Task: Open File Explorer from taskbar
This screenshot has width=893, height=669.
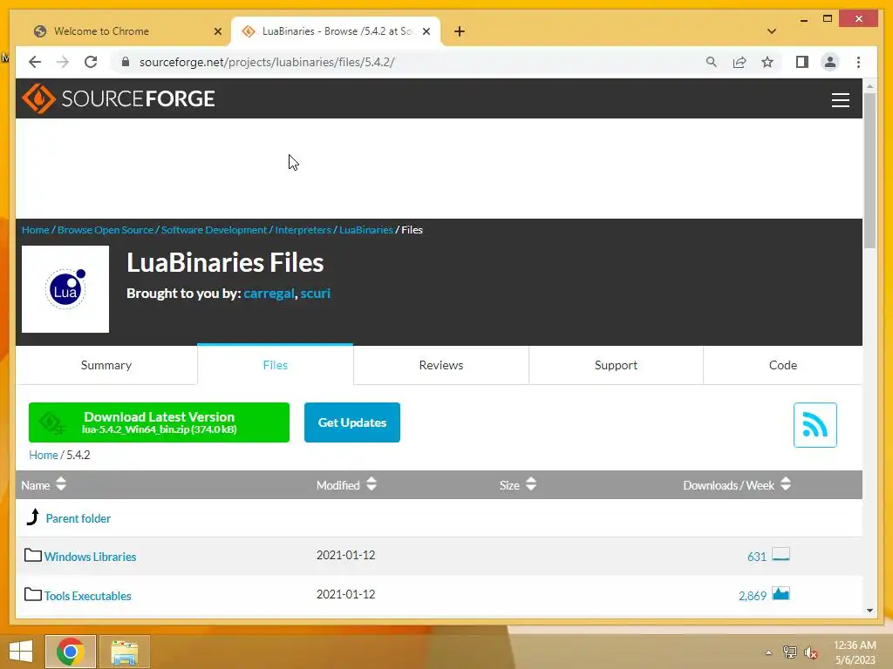Action: (x=124, y=652)
